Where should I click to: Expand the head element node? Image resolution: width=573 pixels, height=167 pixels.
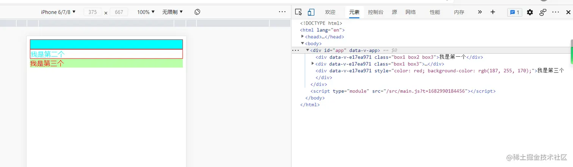[302, 36]
